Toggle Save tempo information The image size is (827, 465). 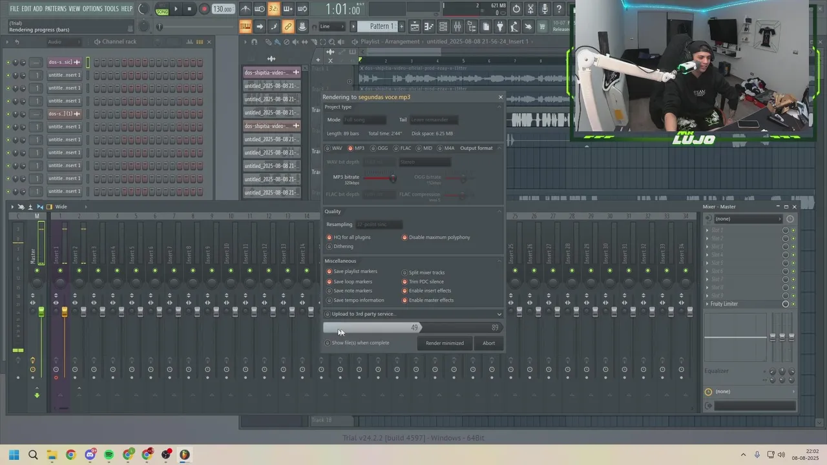(355, 300)
